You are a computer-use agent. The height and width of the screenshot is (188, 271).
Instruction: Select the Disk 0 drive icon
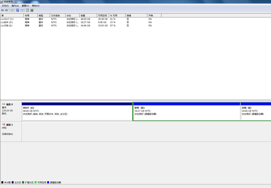(4, 104)
